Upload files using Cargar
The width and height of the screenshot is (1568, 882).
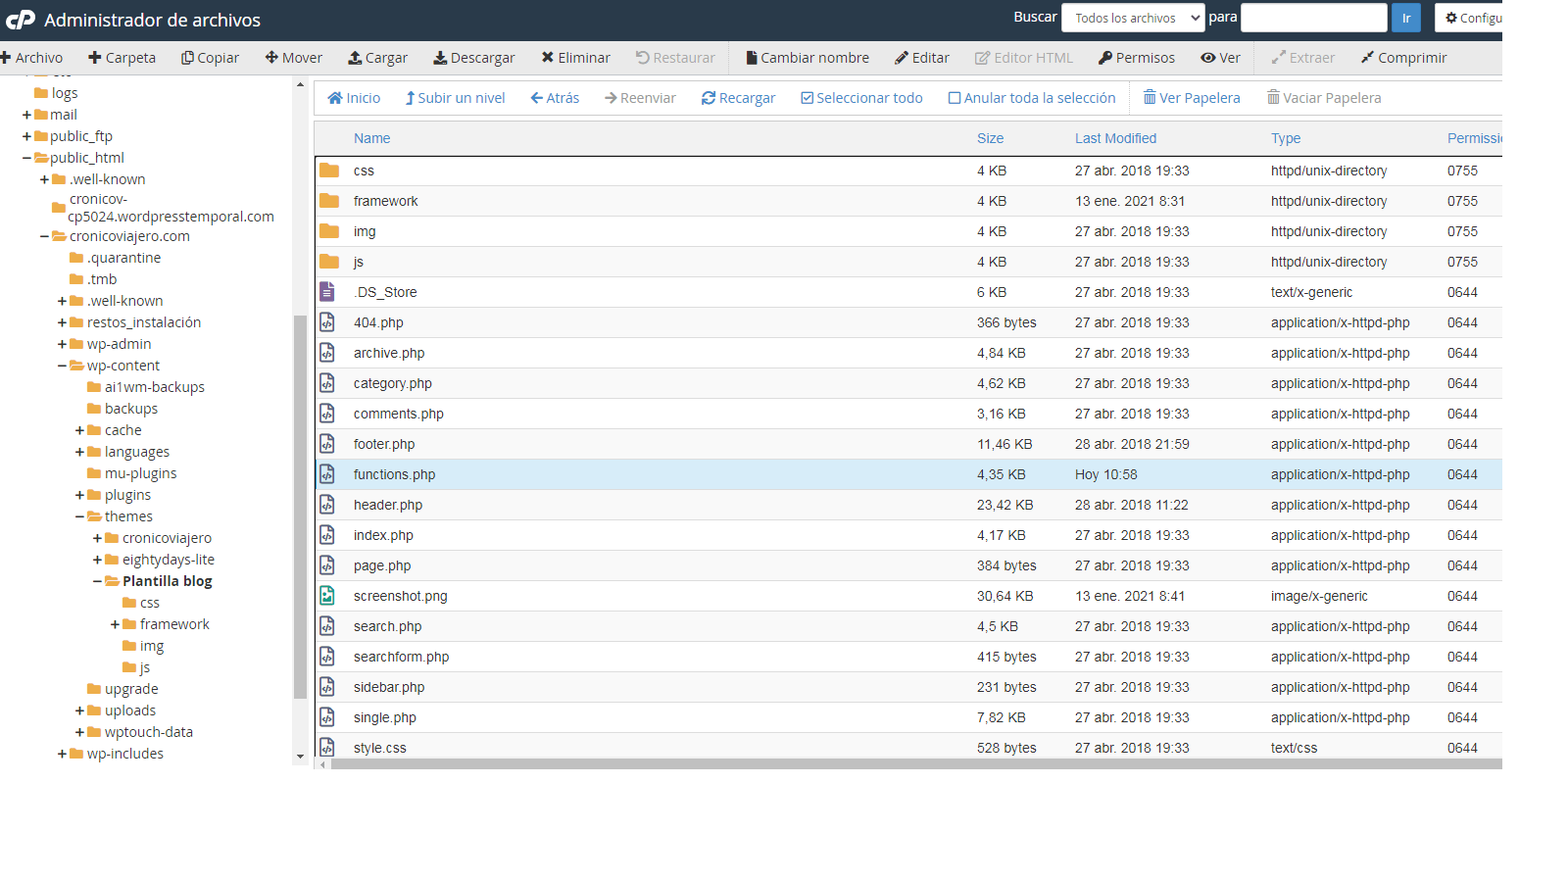[378, 58]
